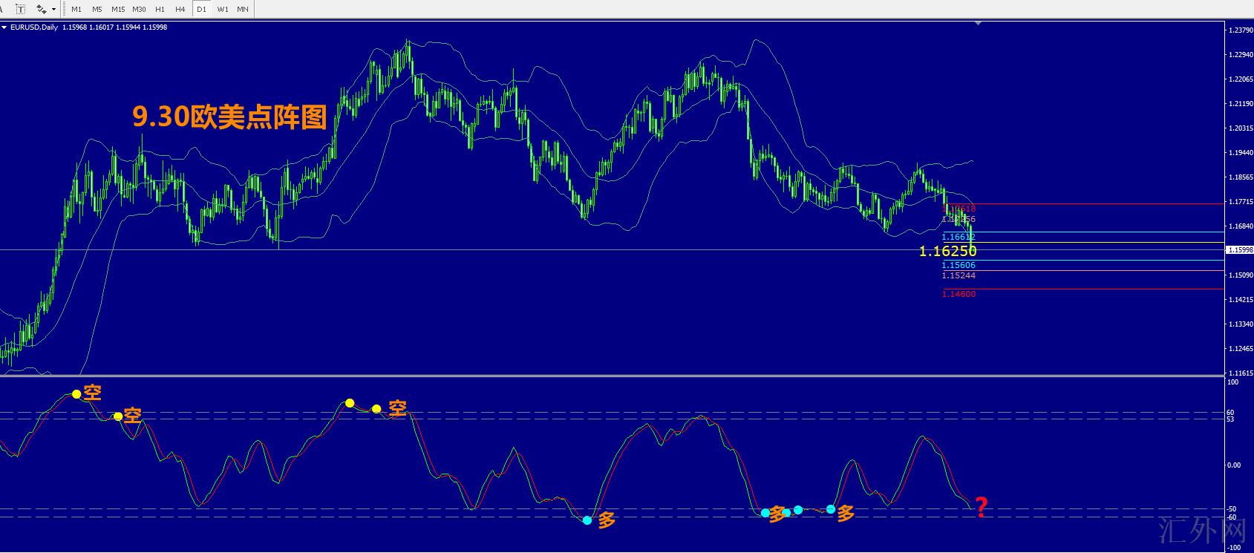Select the red question mark in the indicator

(981, 507)
